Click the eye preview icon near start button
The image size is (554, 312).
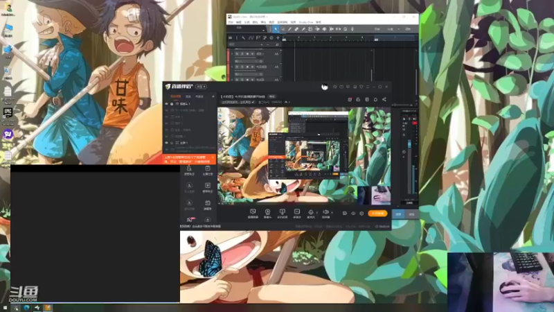[x=353, y=214]
